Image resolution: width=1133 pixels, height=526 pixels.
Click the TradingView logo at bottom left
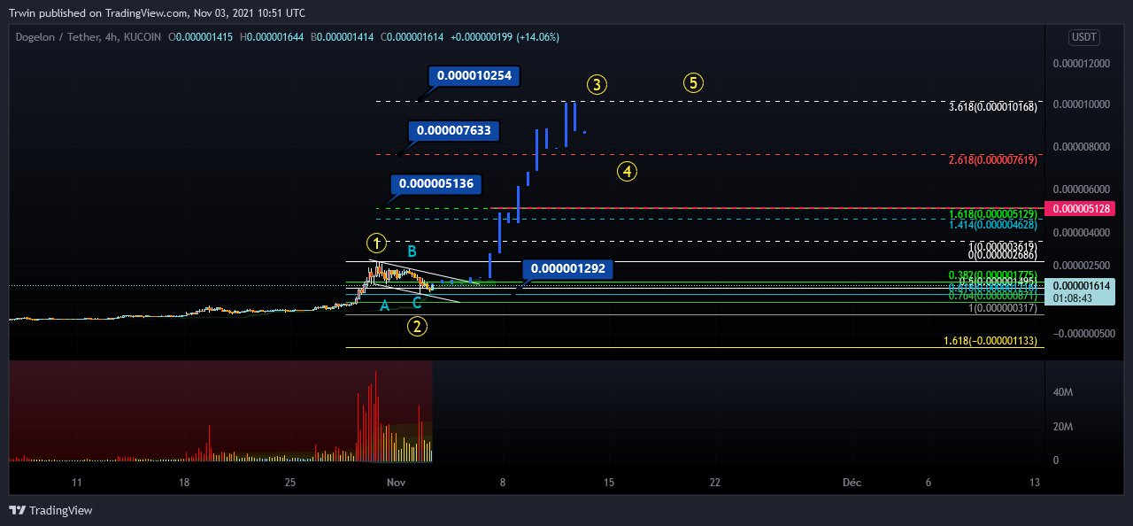click(x=50, y=510)
